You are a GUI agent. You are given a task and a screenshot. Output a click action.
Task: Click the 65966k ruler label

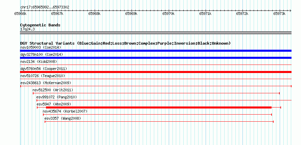coord(20,14)
